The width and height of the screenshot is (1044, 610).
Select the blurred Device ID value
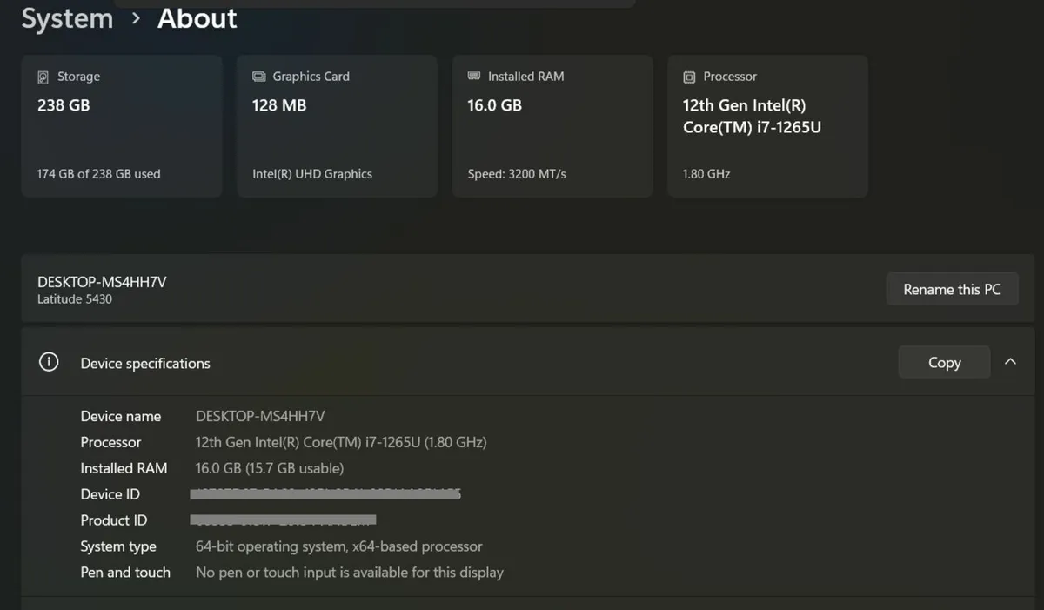tap(326, 493)
